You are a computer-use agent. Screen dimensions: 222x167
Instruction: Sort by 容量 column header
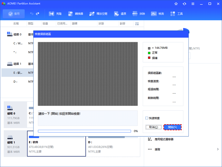click(45, 24)
